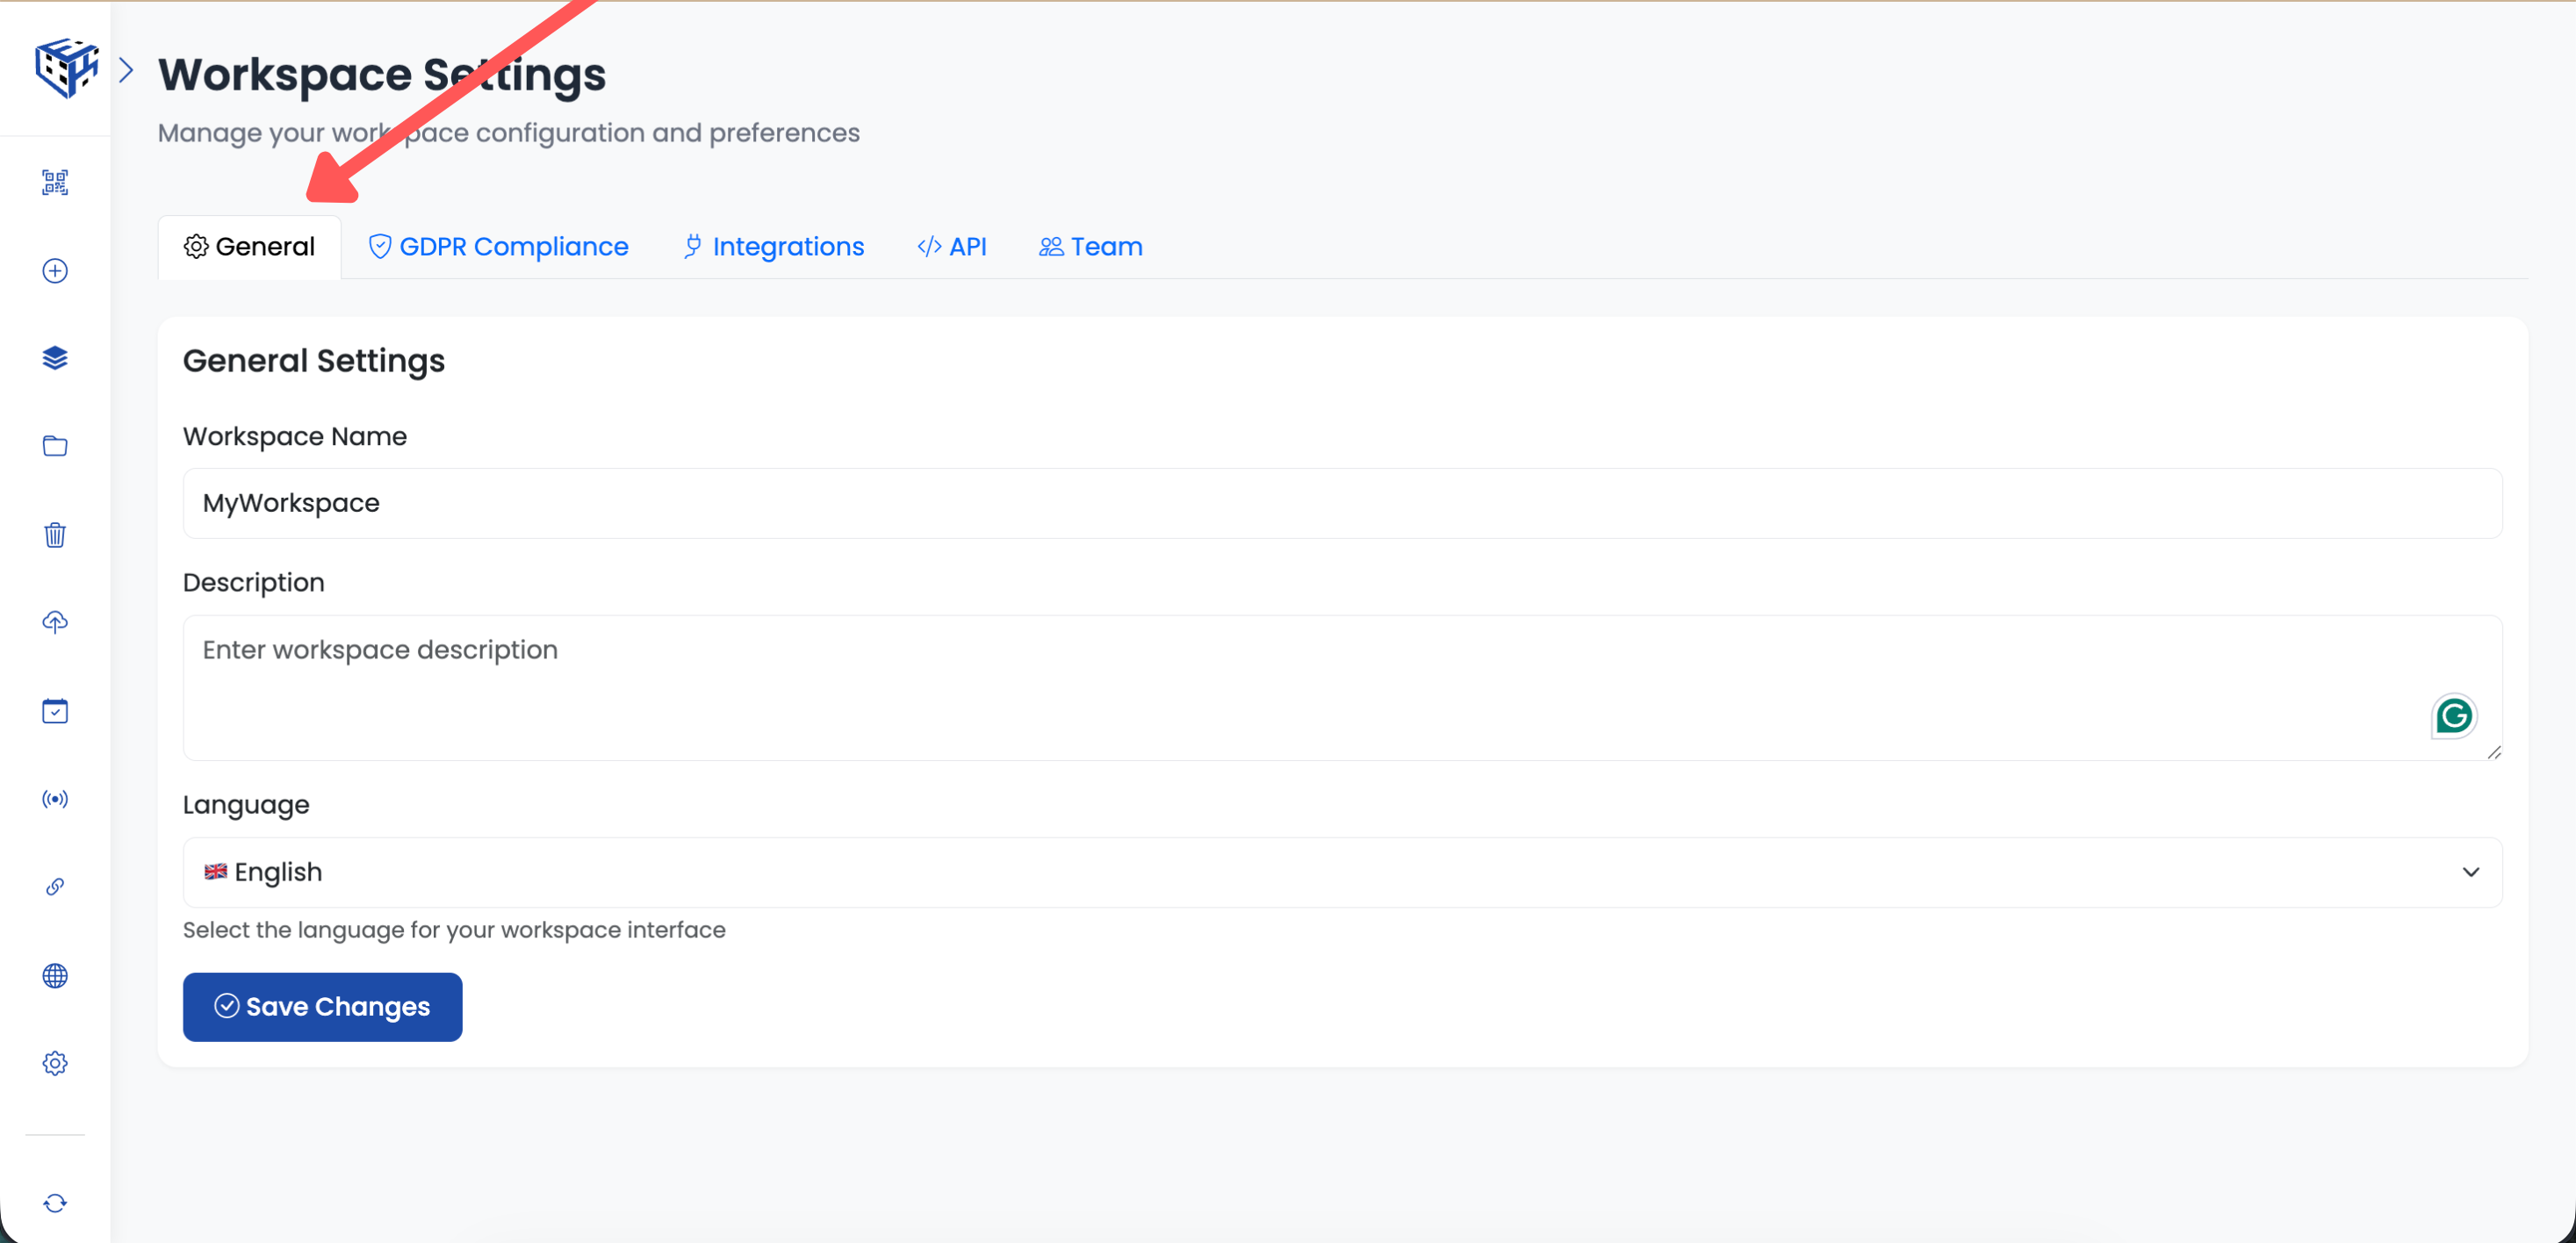Select the link icon in the sidebar
Screen dimensions: 2576x1243
click(x=55, y=886)
